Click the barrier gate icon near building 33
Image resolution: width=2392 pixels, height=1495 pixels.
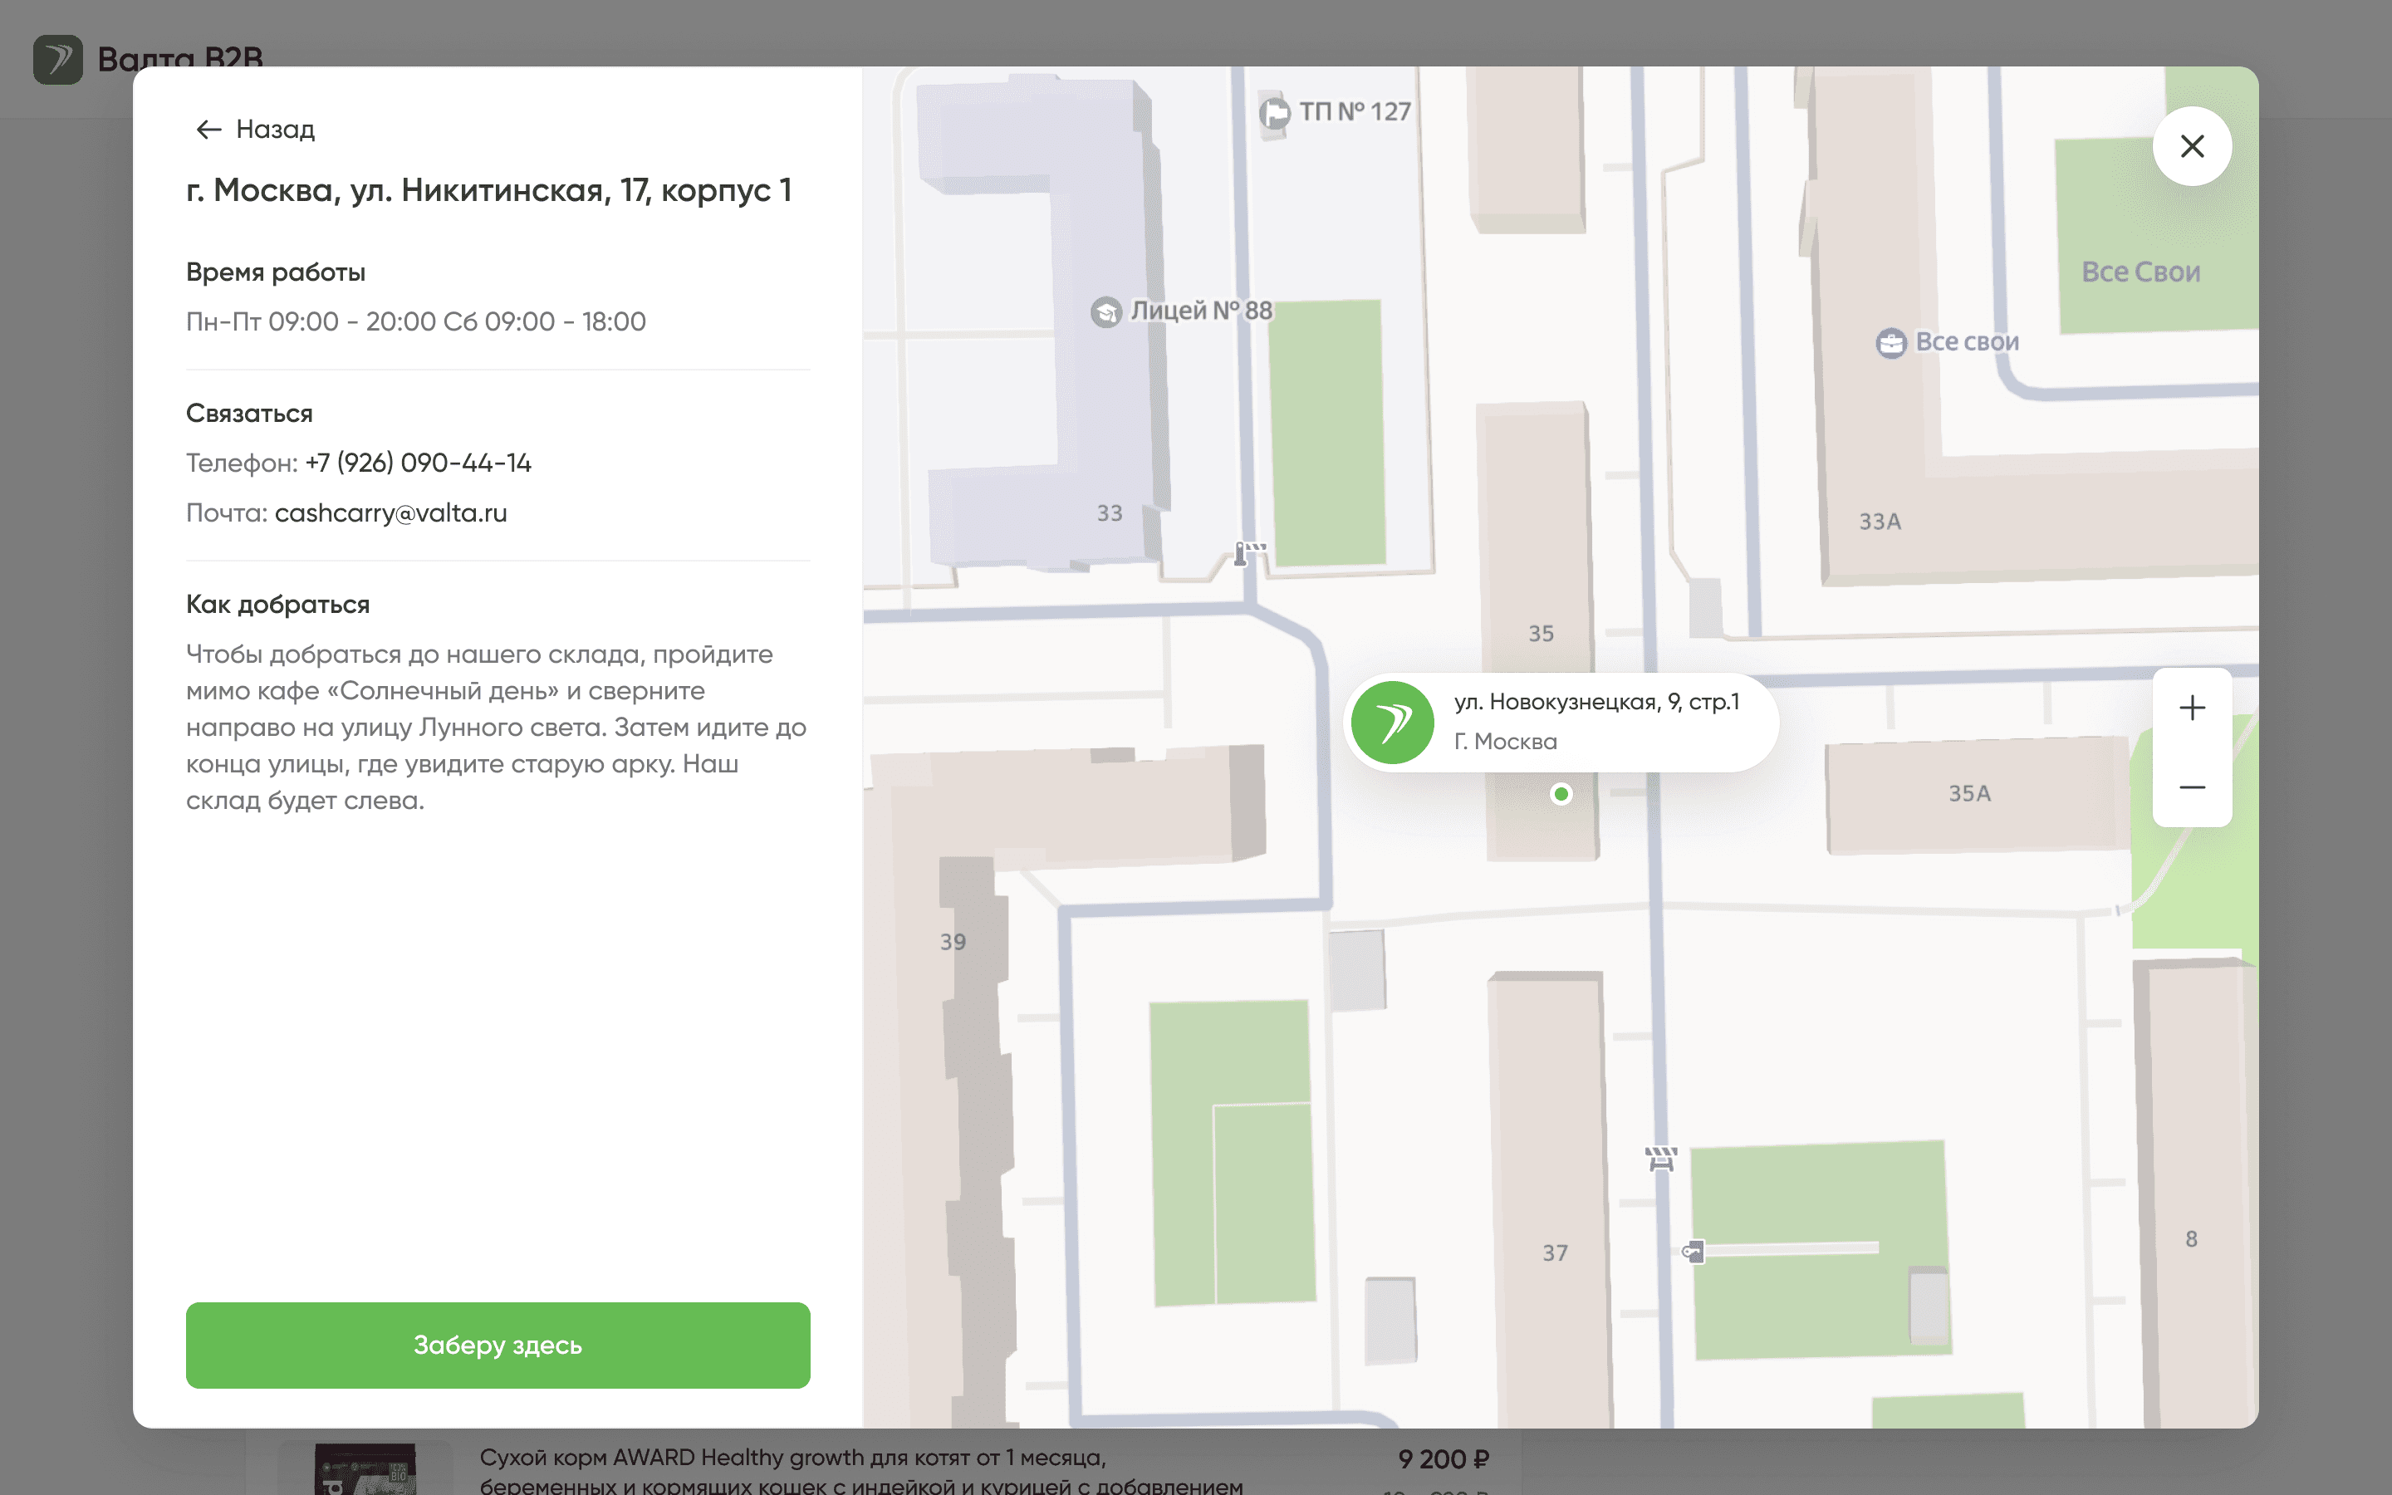pos(1248,552)
